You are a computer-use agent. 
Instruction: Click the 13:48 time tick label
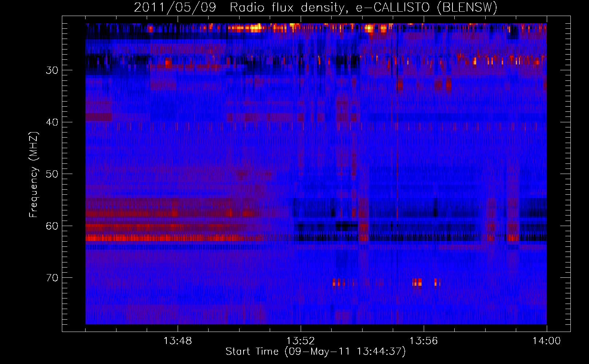pyautogui.click(x=178, y=341)
